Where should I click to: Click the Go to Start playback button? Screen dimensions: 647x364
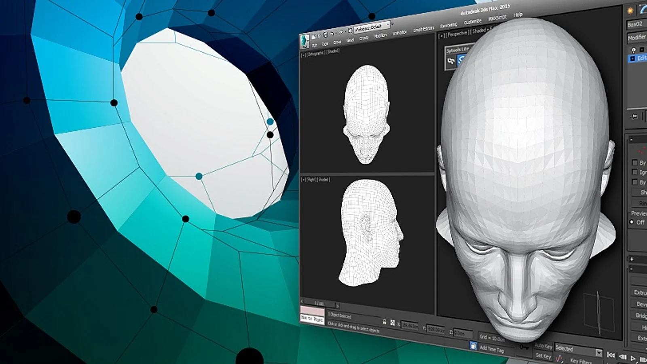[611, 355]
